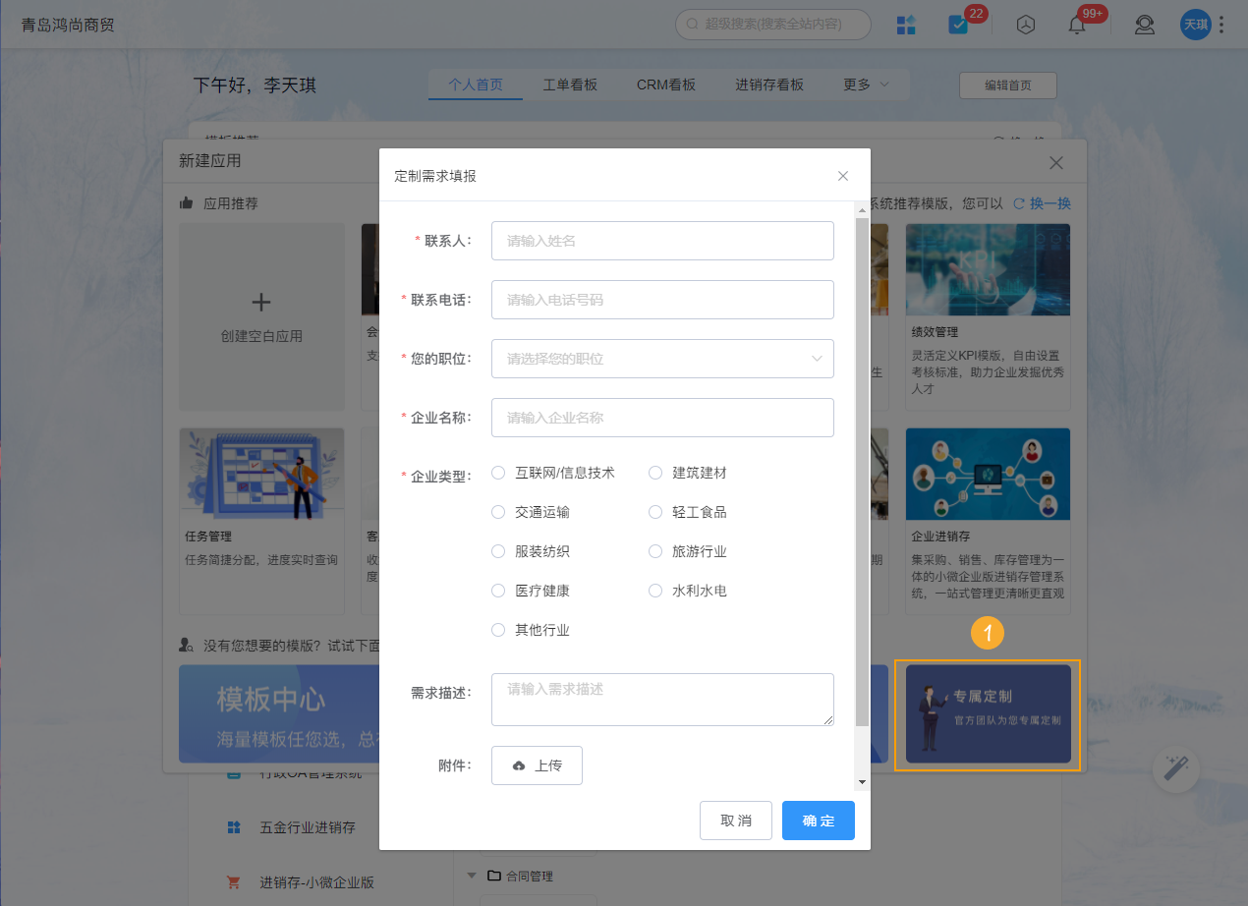Open the to-do icon with 22 badge
Viewport: 1248px width, 906px height.
click(x=959, y=25)
